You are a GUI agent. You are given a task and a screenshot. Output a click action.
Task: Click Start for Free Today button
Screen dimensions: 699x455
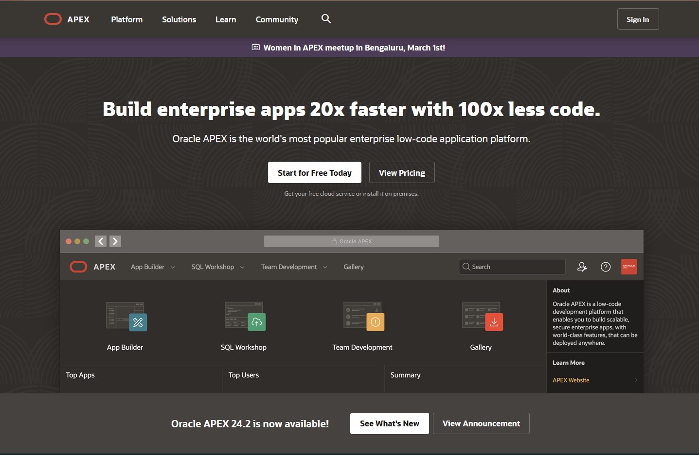point(315,172)
